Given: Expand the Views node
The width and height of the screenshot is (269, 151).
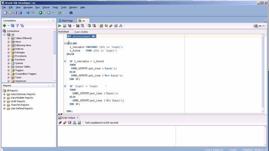Looking at the screenshot, I should point(8,42).
